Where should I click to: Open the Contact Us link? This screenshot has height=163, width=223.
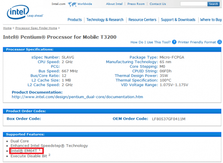click(x=158, y=4)
